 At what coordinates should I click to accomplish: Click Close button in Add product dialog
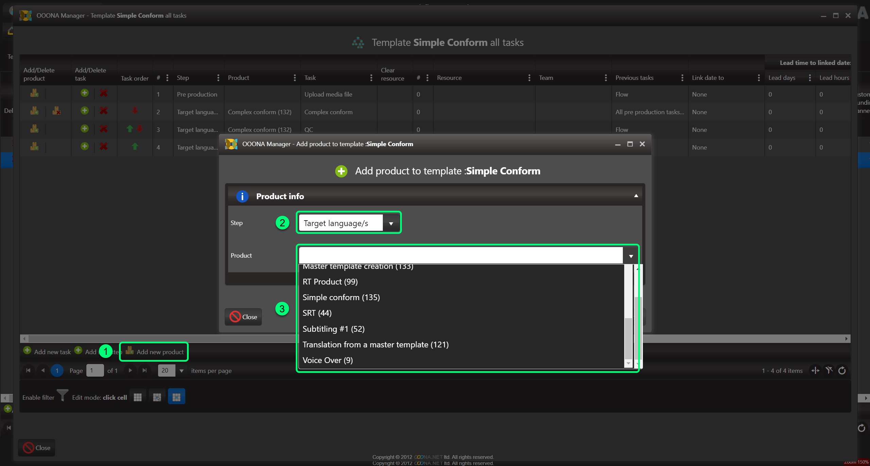click(243, 317)
